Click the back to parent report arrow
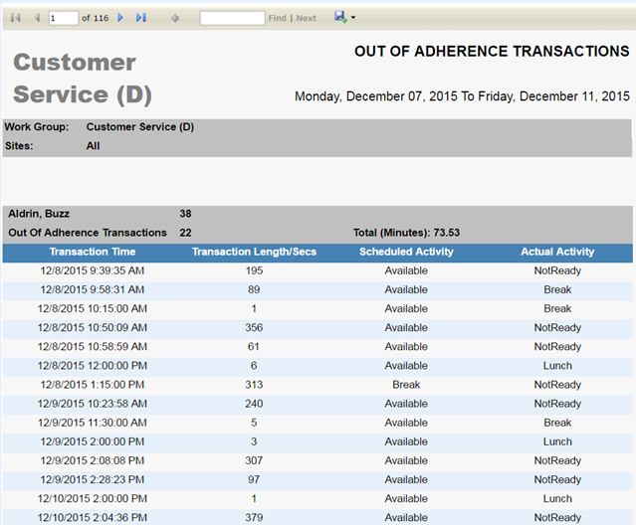 (175, 18)
